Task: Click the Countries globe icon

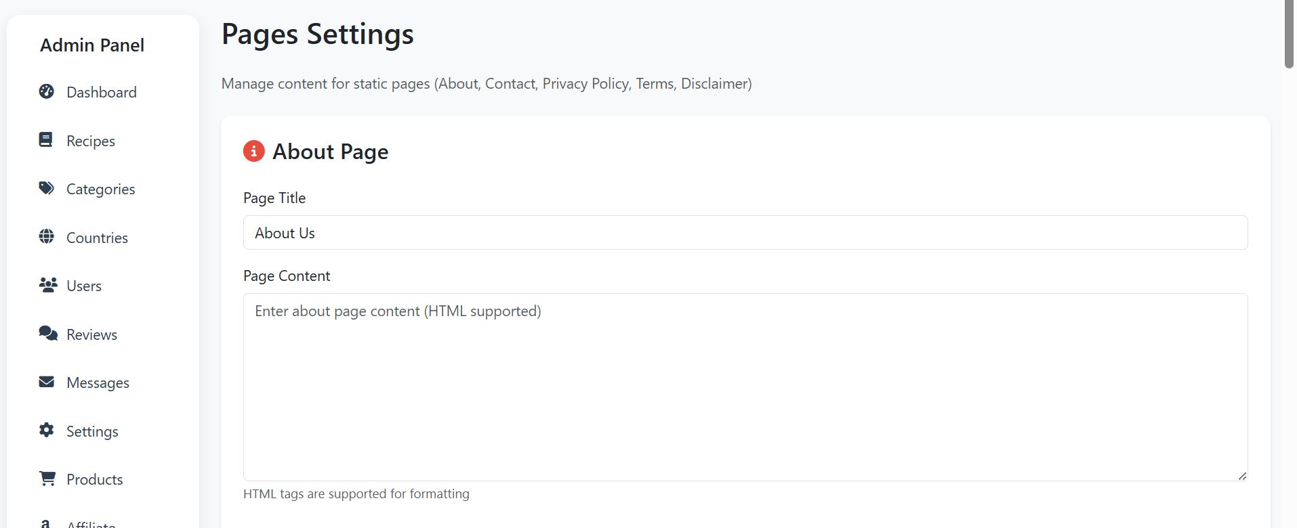Action: click(x=46, y=237)
